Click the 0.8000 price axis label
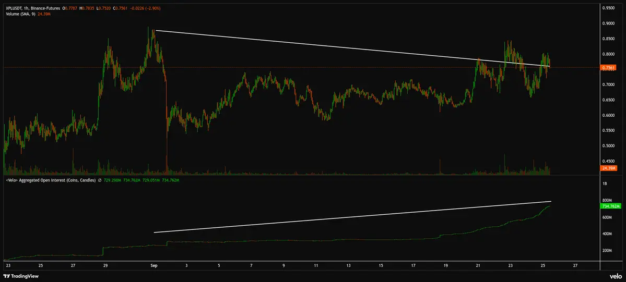 pos(609,54)
